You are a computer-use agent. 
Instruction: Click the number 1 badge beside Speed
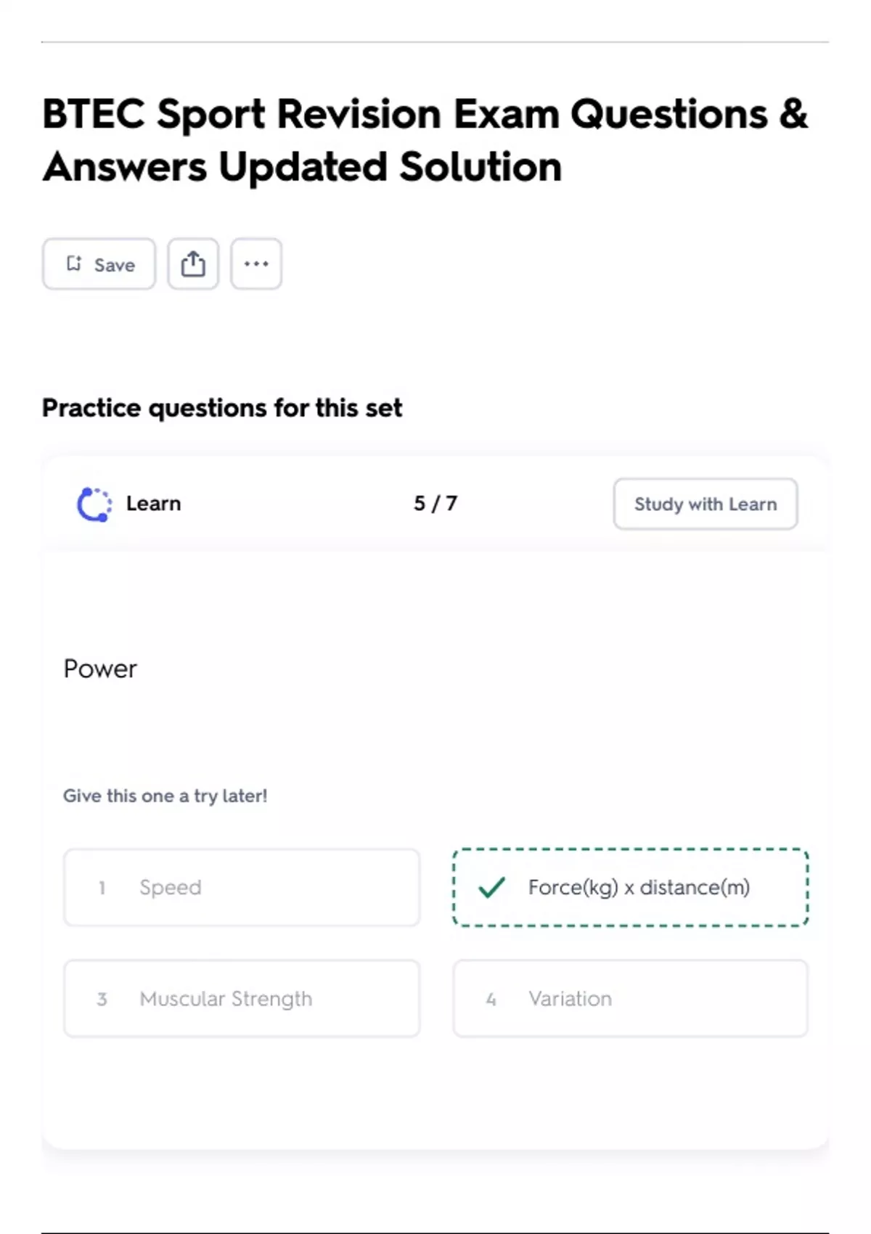(102, 888)
